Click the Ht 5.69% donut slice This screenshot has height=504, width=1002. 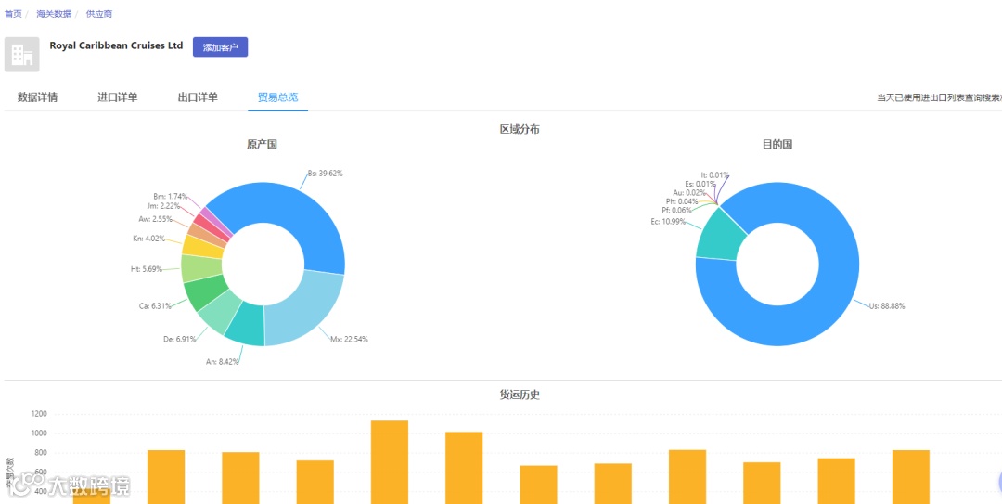coord(200,268)
